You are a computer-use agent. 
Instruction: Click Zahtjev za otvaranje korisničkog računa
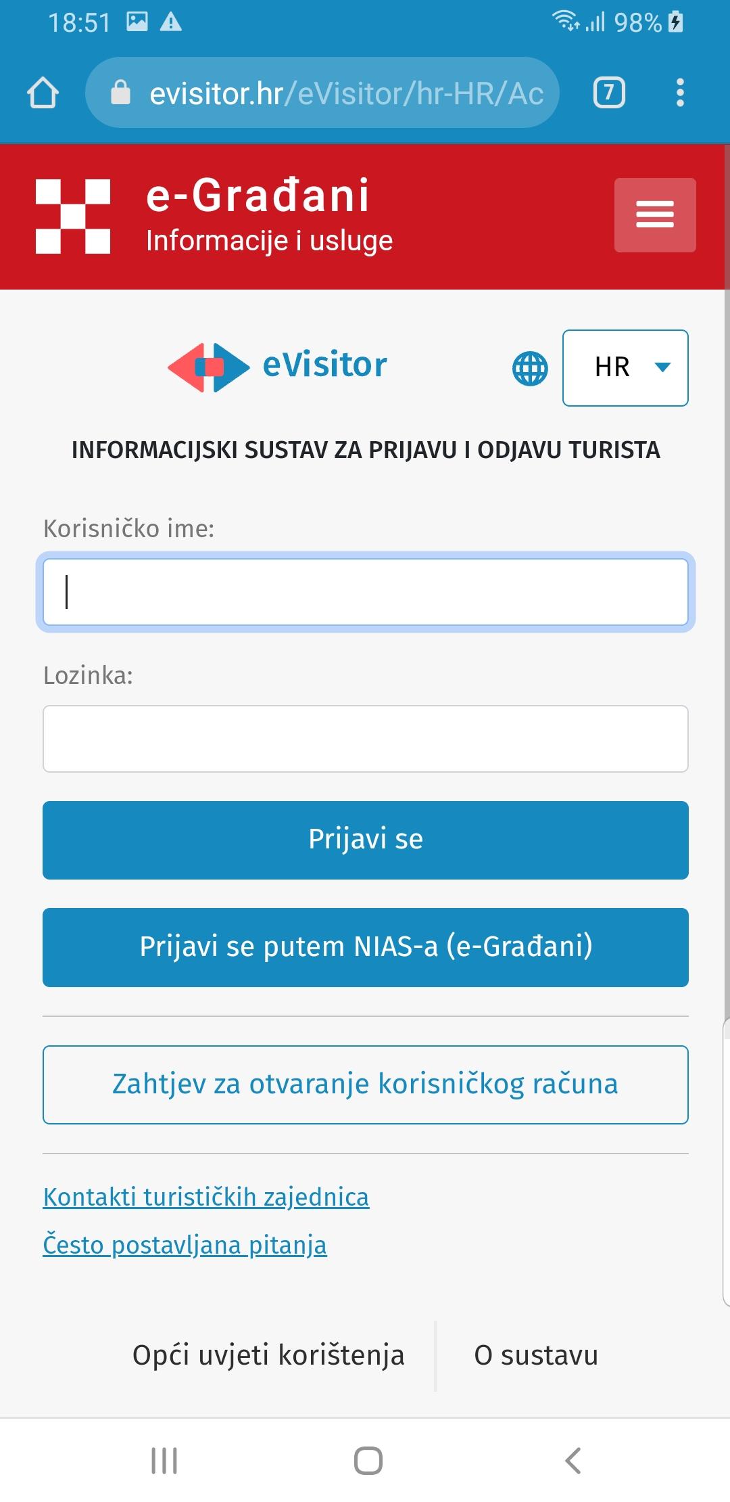(366, 1085)
